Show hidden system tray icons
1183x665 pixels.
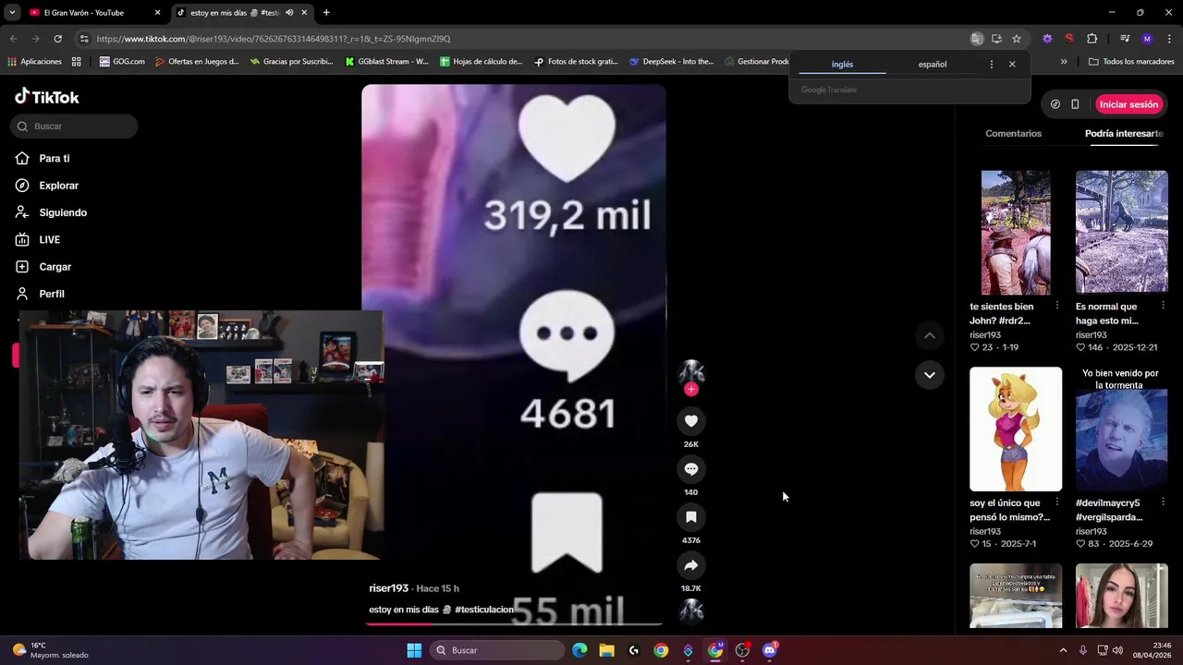pos(1063,650)
